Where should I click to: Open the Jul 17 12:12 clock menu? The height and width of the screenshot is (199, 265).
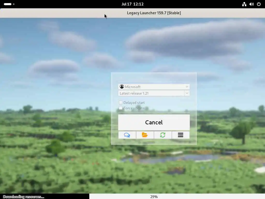(132, 4)
